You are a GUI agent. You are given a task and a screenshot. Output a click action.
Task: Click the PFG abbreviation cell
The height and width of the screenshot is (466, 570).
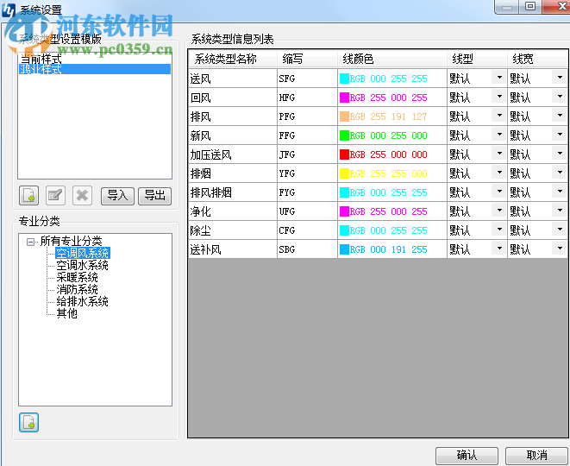click(x=308, y=116)
